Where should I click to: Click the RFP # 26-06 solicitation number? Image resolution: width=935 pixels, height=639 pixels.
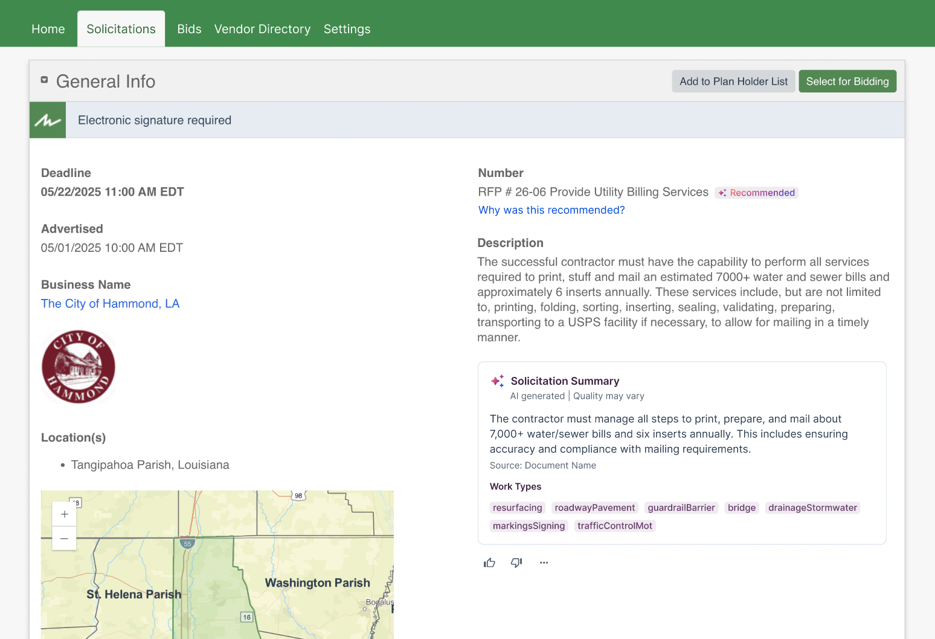click(593, 192)
